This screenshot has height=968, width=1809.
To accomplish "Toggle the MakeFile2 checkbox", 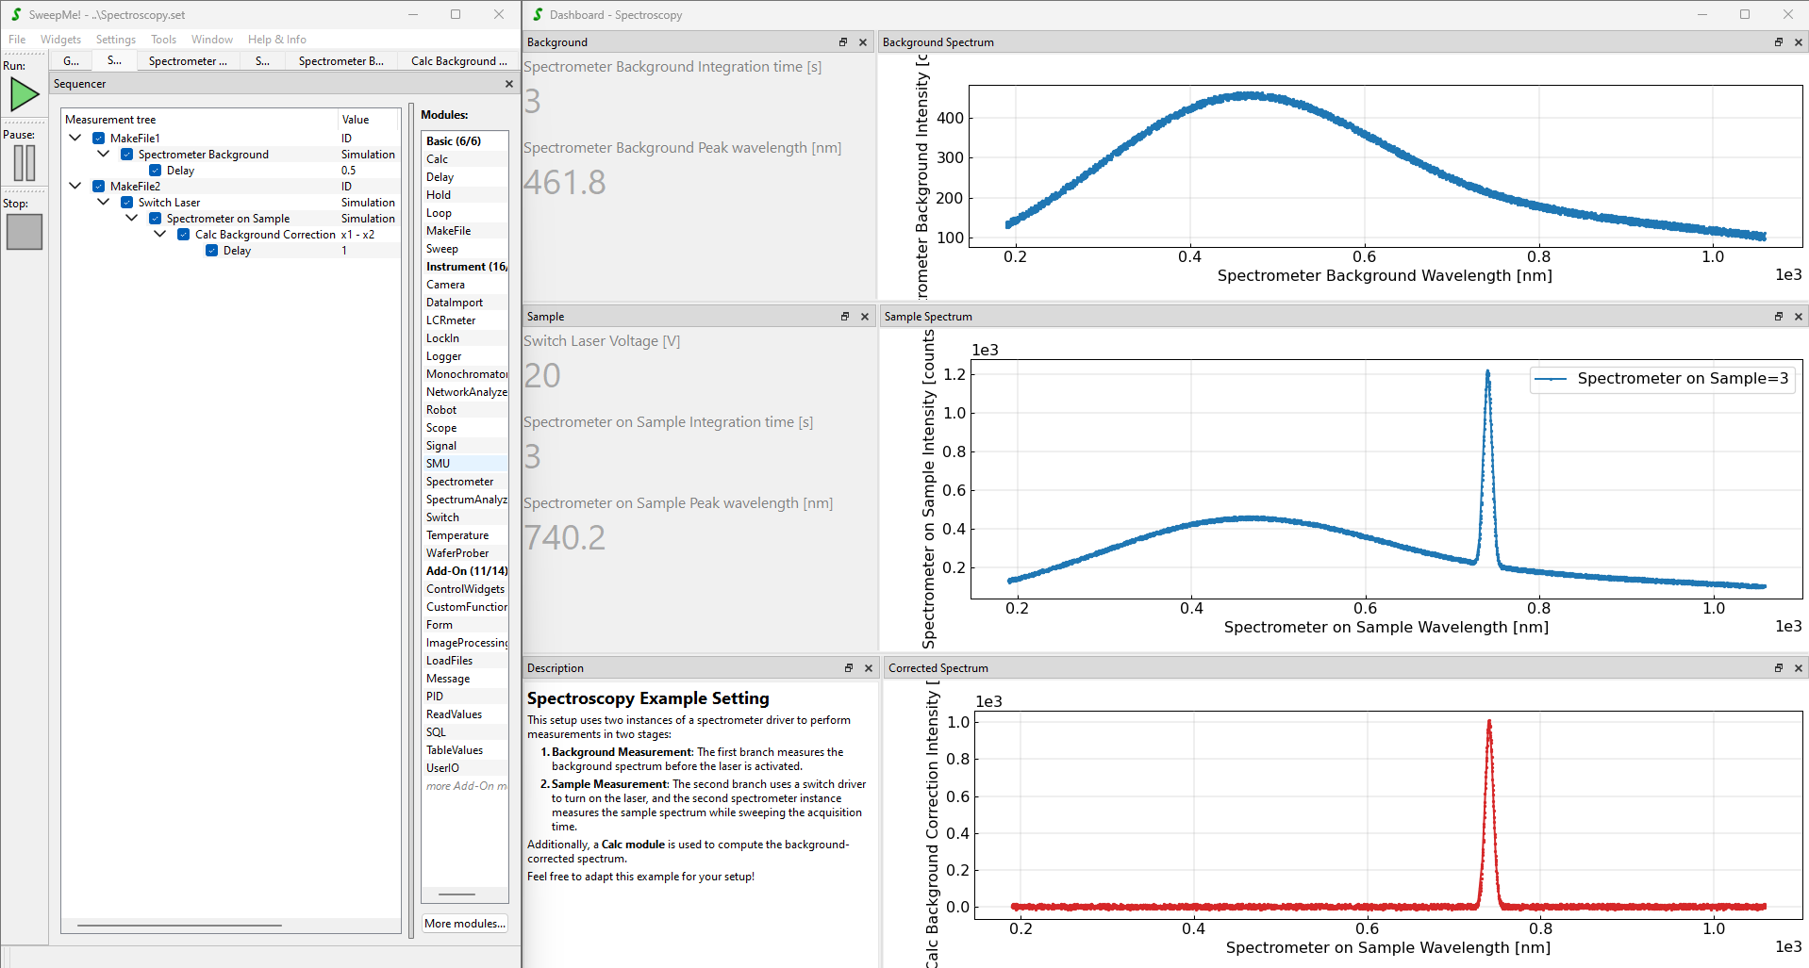I will (x=98, y=187).
